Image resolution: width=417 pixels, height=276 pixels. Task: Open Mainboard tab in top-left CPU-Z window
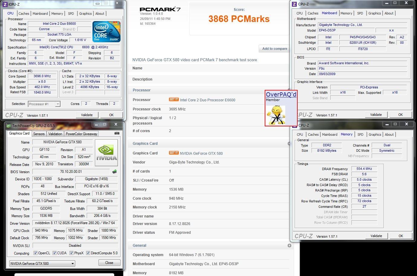click(x=40, y=14)
